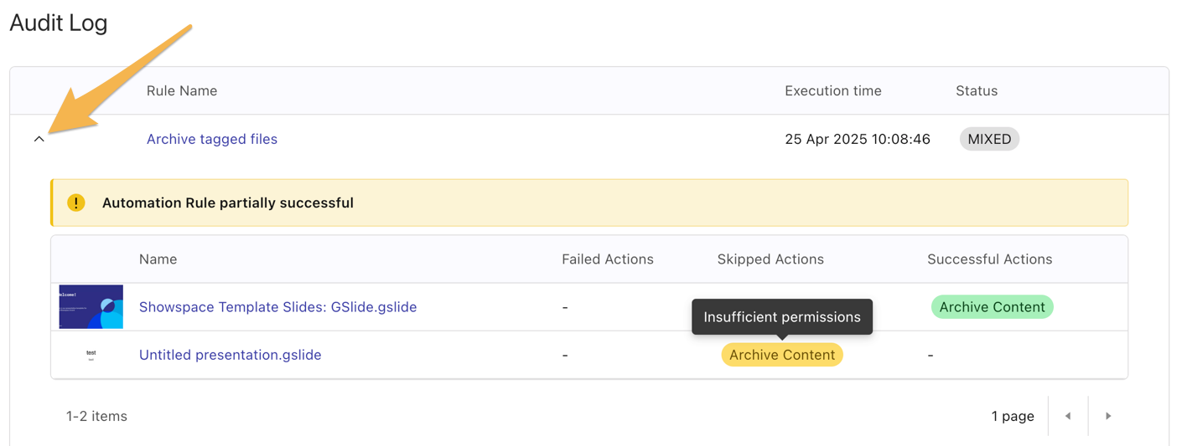The width and height of the screenshot is (1182, 446).
Task: Click the Untitled presentation thumbnail
Action: pos(91,355)
